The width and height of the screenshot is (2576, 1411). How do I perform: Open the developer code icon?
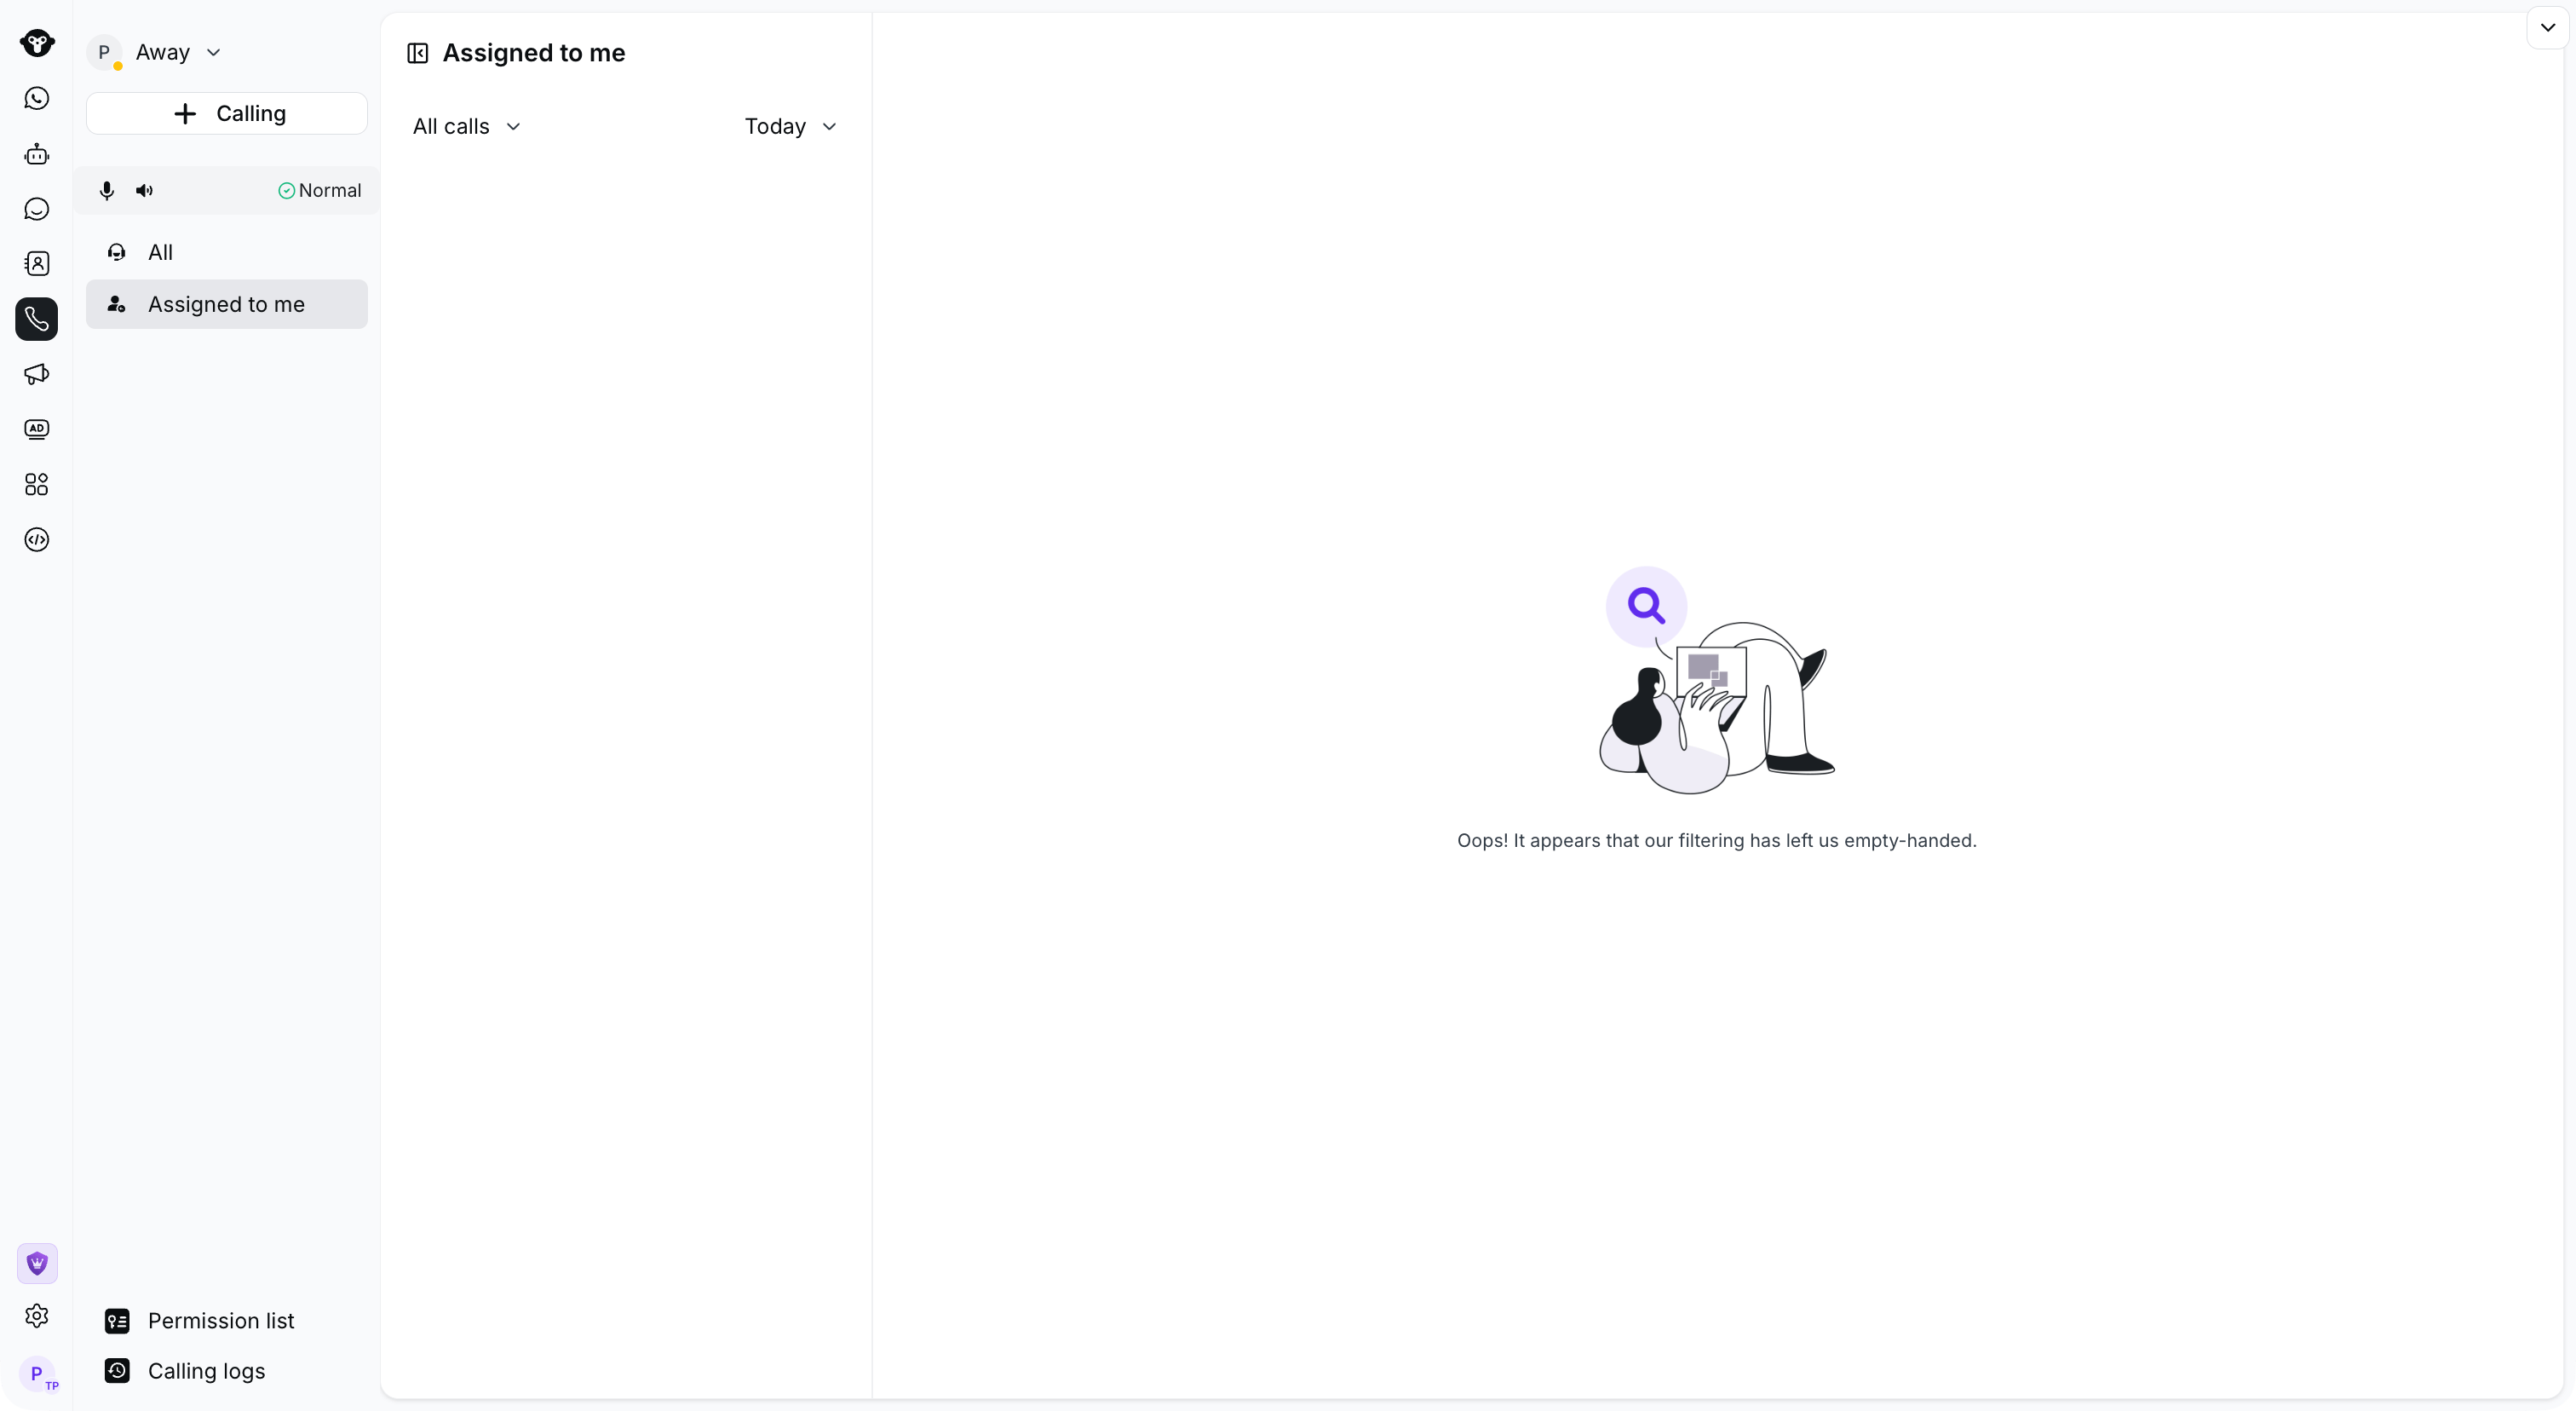pyautogui.click(x=37, y=540)
